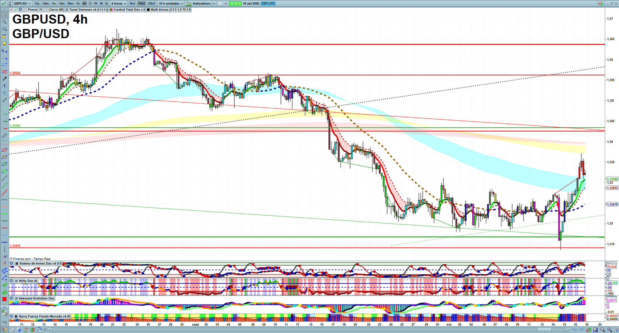Click the bottom scrollbar left arrow
This screenshot has height=333, width=619.
tap(50, 330)
